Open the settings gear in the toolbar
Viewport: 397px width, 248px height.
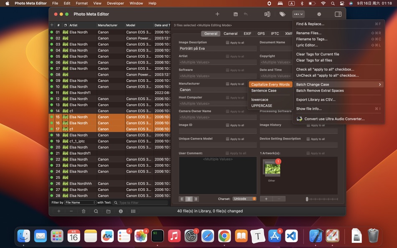319,14
